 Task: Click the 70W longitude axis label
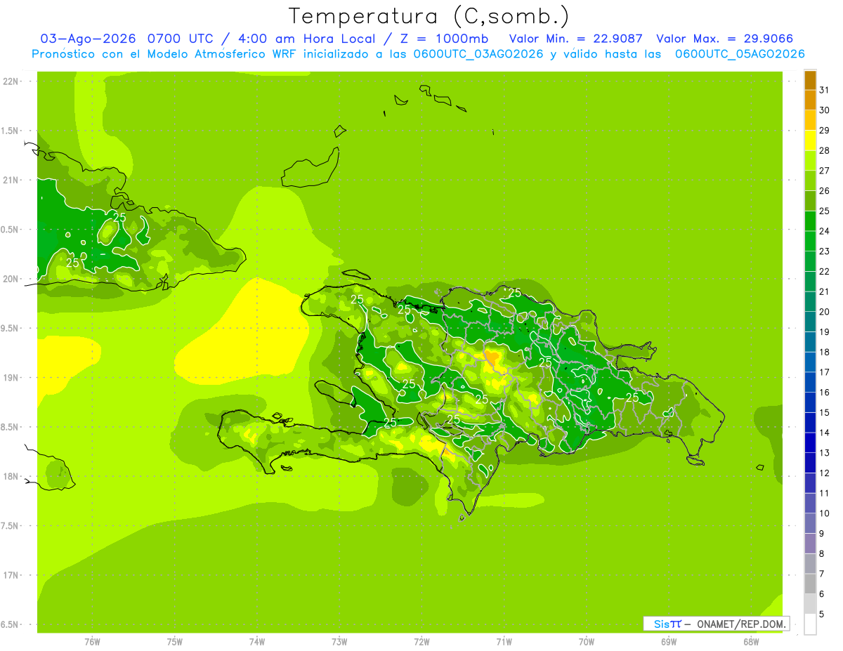tap(587, 642)
